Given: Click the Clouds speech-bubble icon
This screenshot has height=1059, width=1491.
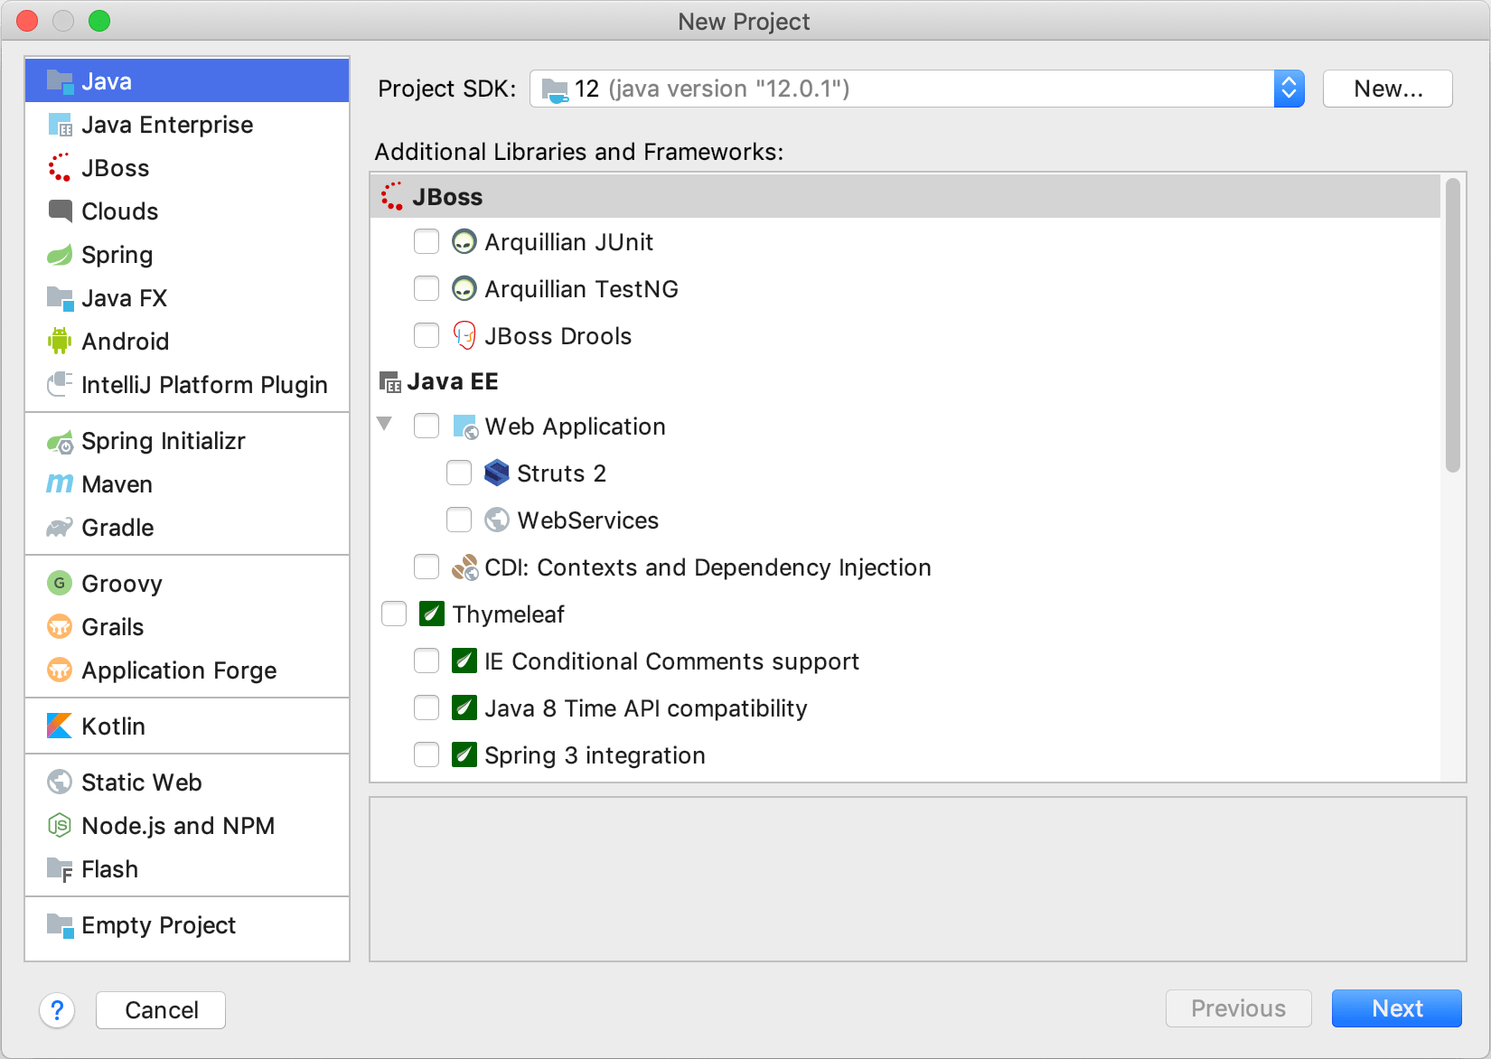Looking at the screenshot, I should [x=60, y=211].
